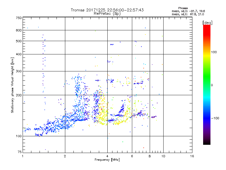Click the 'Stationary phase Virtual Height [km]' axis label
This screenshot has height=170, width=226.
pyautogui.click(x=12, y=85)
